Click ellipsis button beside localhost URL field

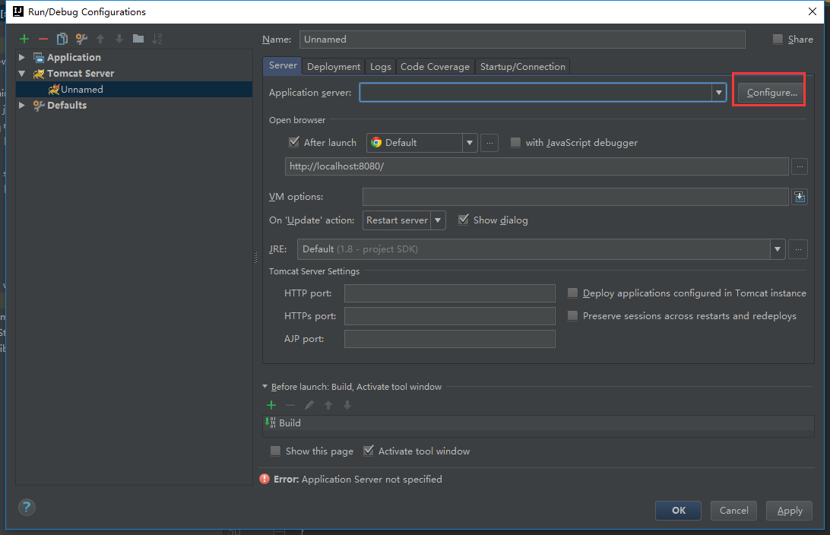click(800, 166)
